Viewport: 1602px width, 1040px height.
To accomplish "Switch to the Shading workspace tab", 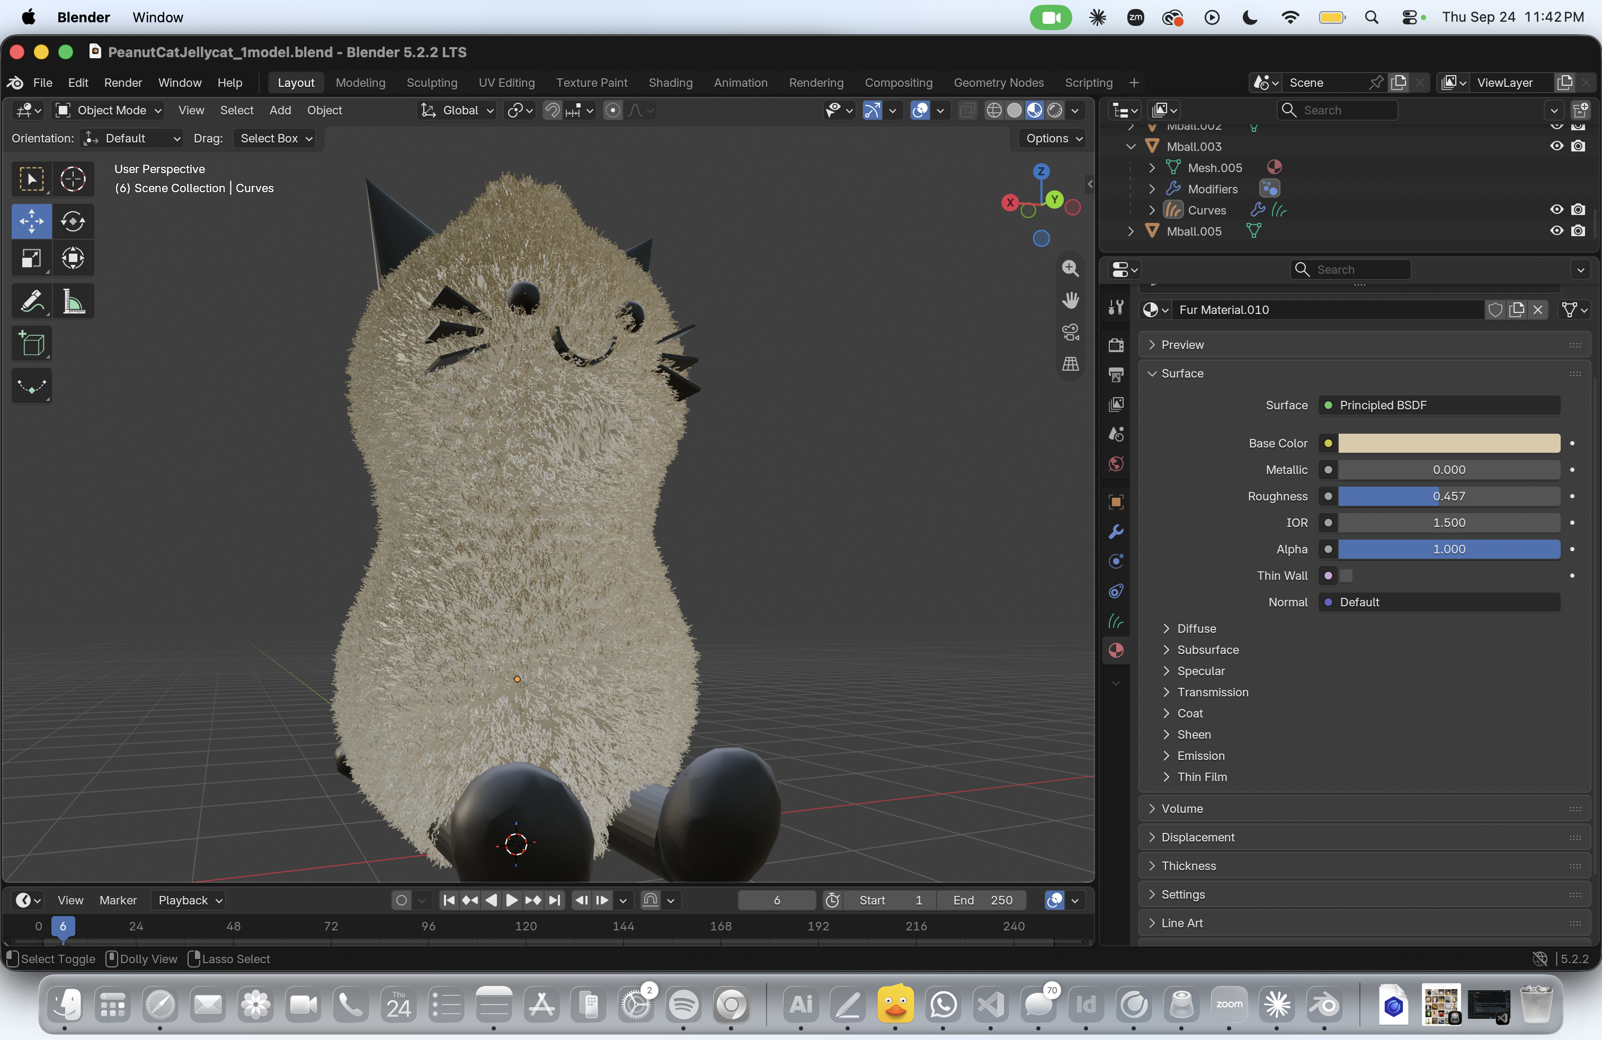I will tap(671, 83).
